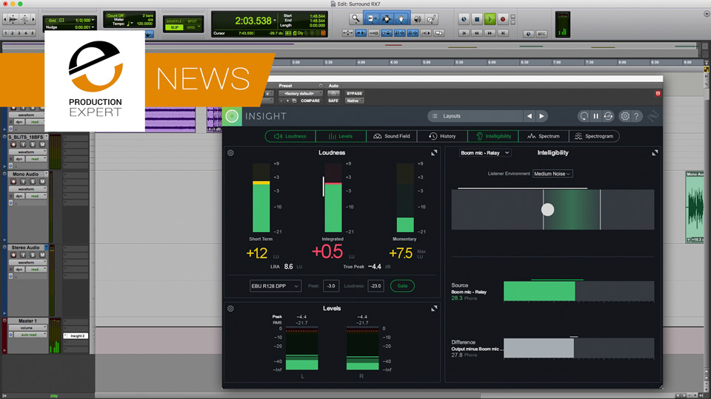Open the Insight help question mark
Image resolution: width=711 pixels, height=399 pixels.
click(x=637, y=116)
